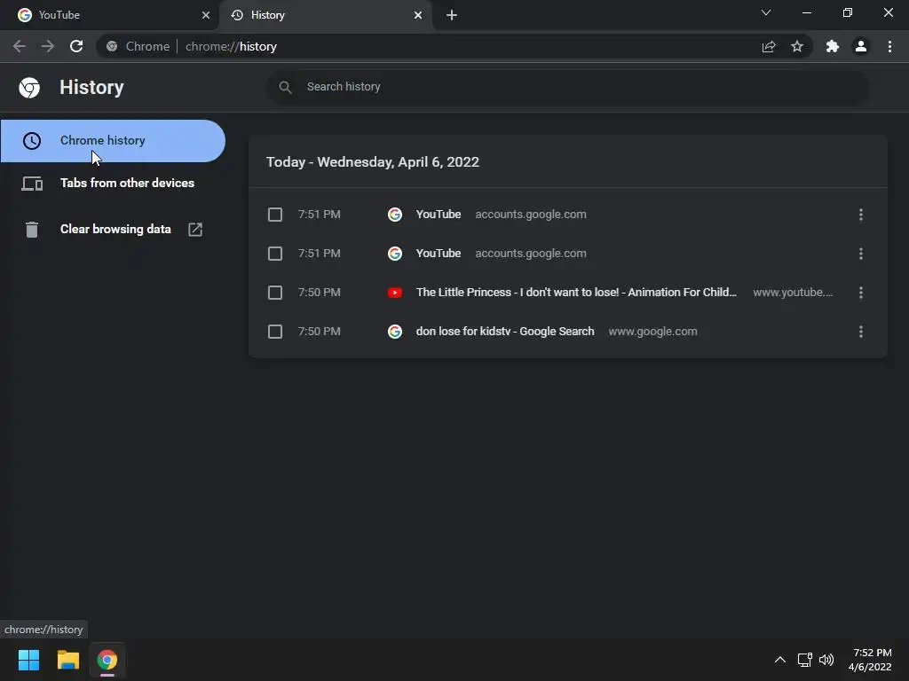Click the Search history field

click(568, 87)
